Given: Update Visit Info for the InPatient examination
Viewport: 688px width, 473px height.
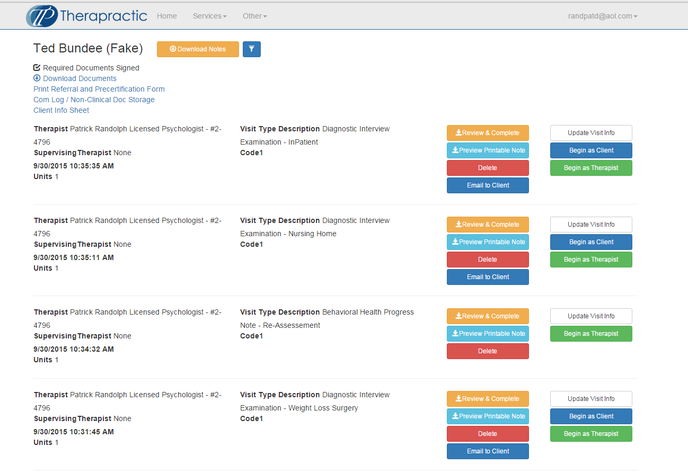Looking at the screenshot, I should point(590,132).
